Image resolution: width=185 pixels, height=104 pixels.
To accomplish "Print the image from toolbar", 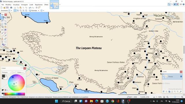I will 11,8.
